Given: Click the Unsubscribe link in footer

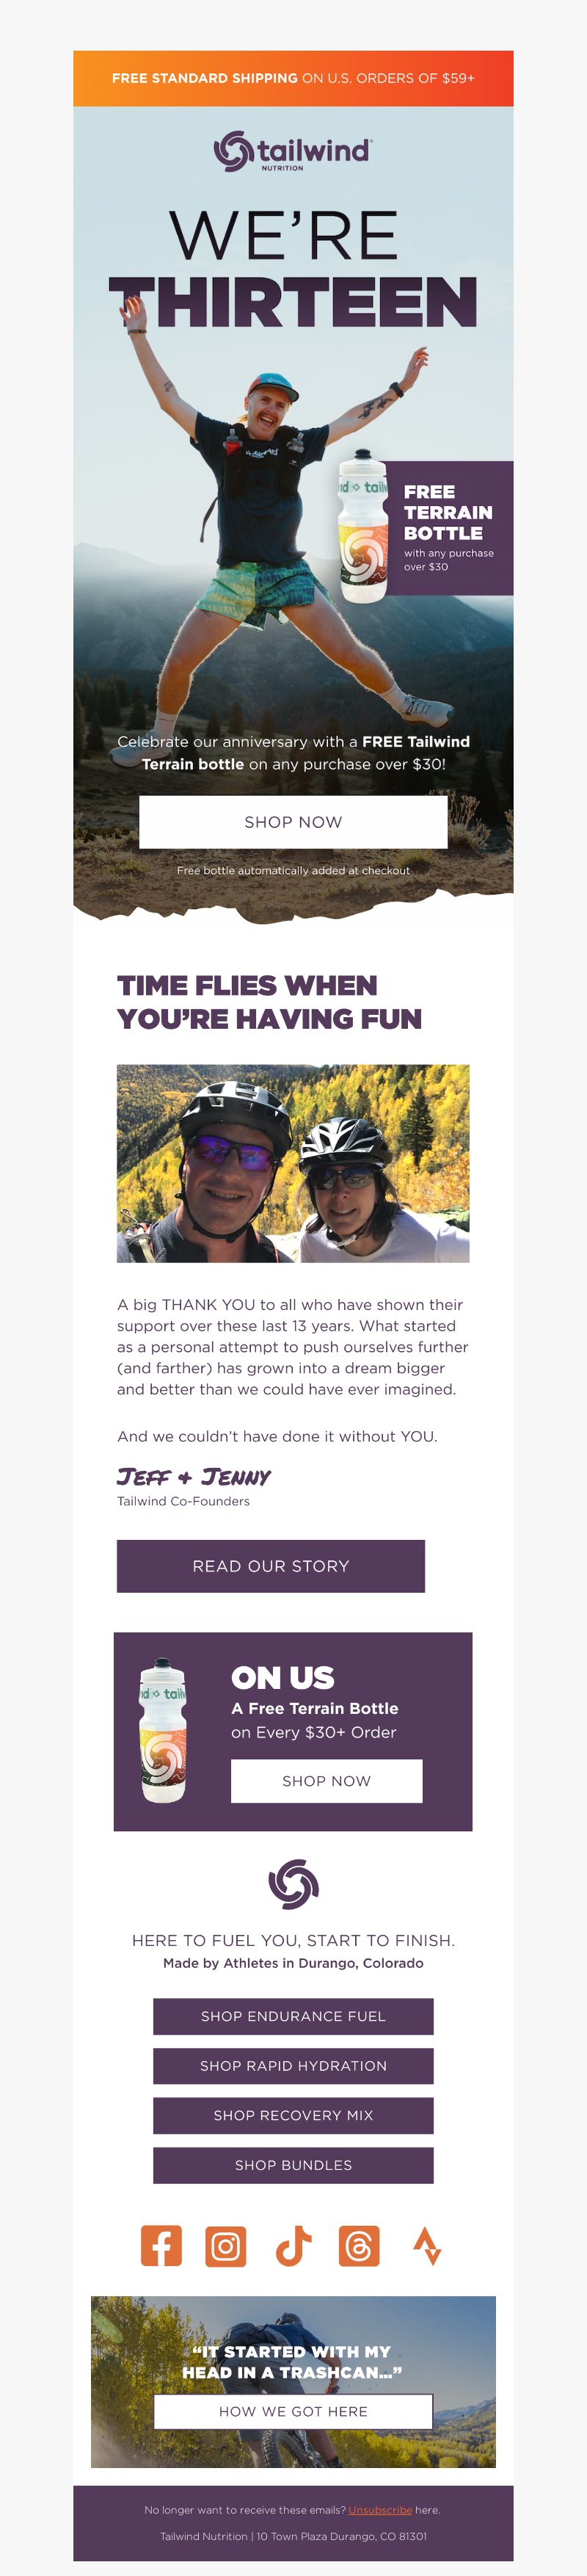Looking at the screenshot, I should (380, 2509).
